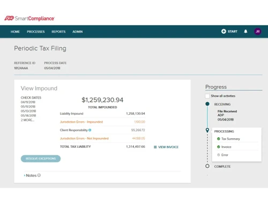
Task: Click the Total Tax Liability value 1,314,497.66
Action: (136, 147)
